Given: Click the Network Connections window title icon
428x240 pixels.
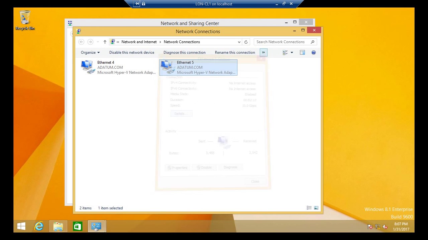Looking at the screenshot, I should 79,31.
